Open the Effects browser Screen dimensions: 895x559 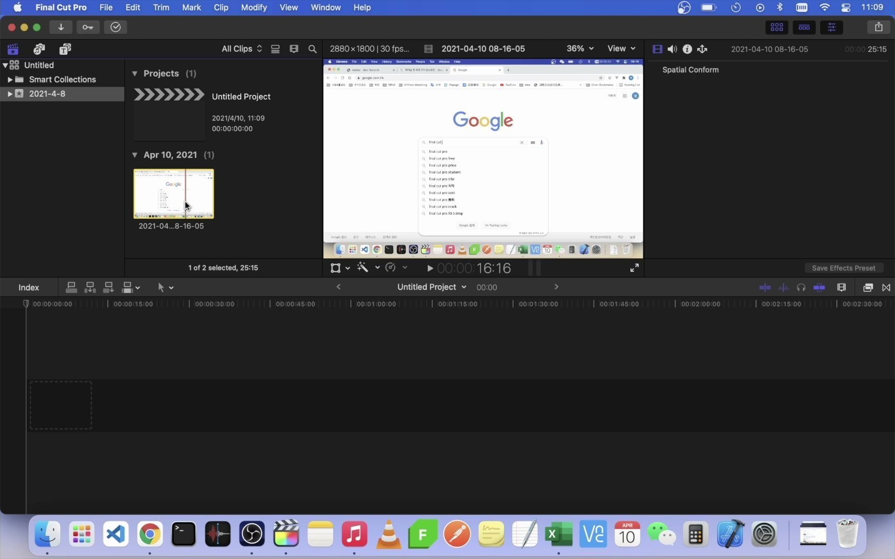868,288
